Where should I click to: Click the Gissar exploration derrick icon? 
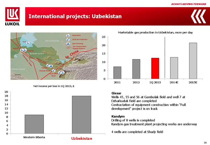(x=63, y=73)
